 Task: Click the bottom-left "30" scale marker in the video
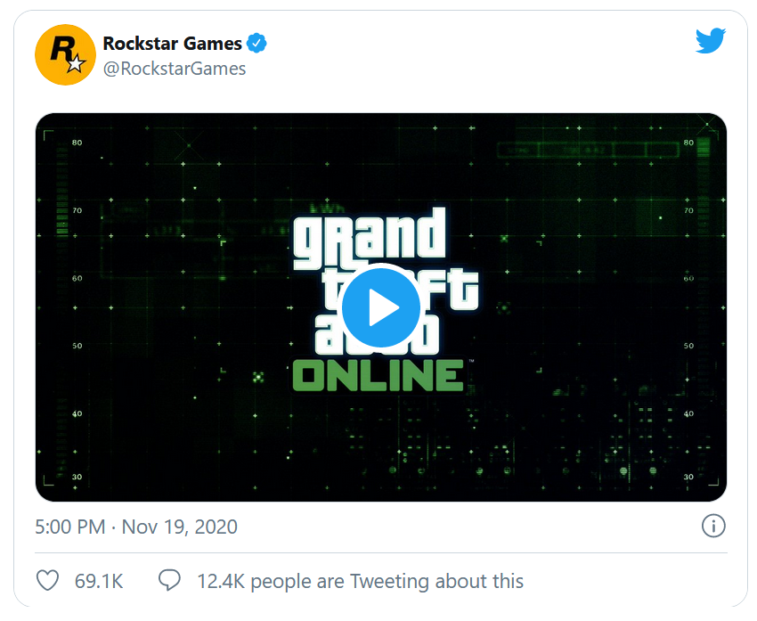coord(77,478)
